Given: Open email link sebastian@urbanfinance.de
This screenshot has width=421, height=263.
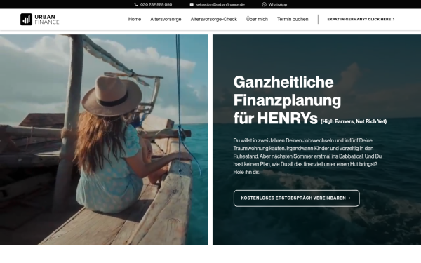Looking at the screenshot, I should tap(220, 5).
